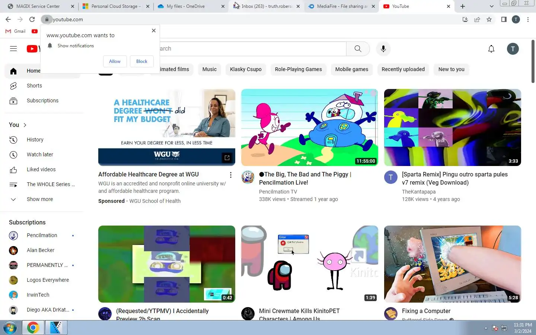This screenshot has width=536, height=335.
Task: Open Watch later playlist
Action: tap(42, 154)
